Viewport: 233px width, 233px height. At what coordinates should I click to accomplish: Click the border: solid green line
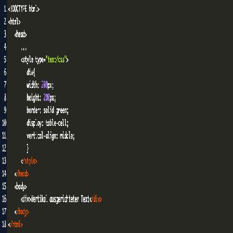pyautogui.click(x=48, y=110)
